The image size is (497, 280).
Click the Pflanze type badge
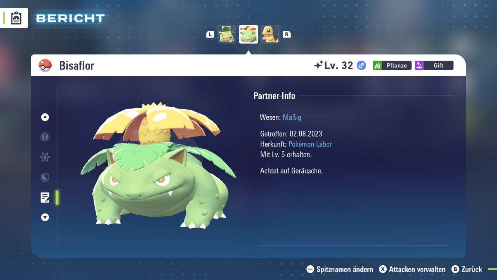click(392, 65)
